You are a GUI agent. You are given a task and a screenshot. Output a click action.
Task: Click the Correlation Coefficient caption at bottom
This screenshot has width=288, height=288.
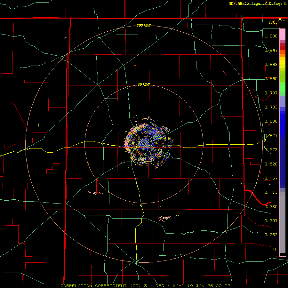click(x=146, y=286)
